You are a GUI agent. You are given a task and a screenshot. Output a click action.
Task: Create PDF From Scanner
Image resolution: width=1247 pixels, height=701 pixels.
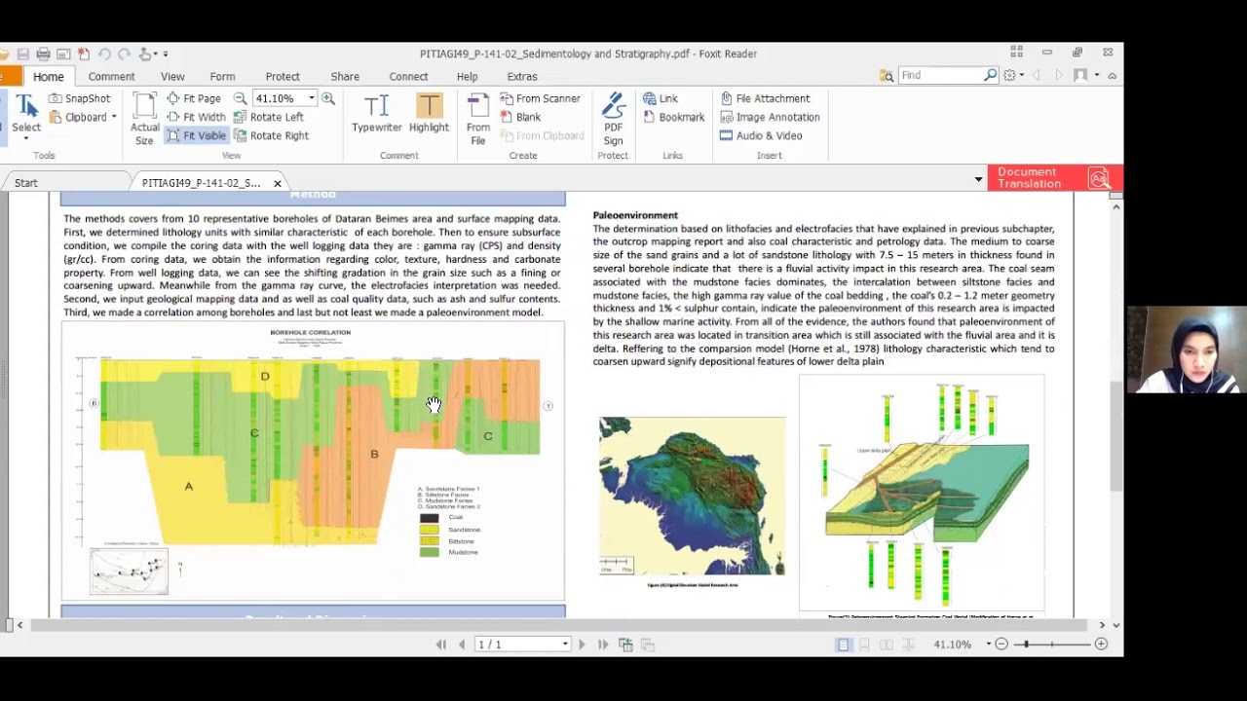(x=540, y=98)
